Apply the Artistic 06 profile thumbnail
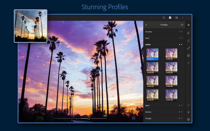Viewport: 210px width, 131px height. (x=171, y=81)
